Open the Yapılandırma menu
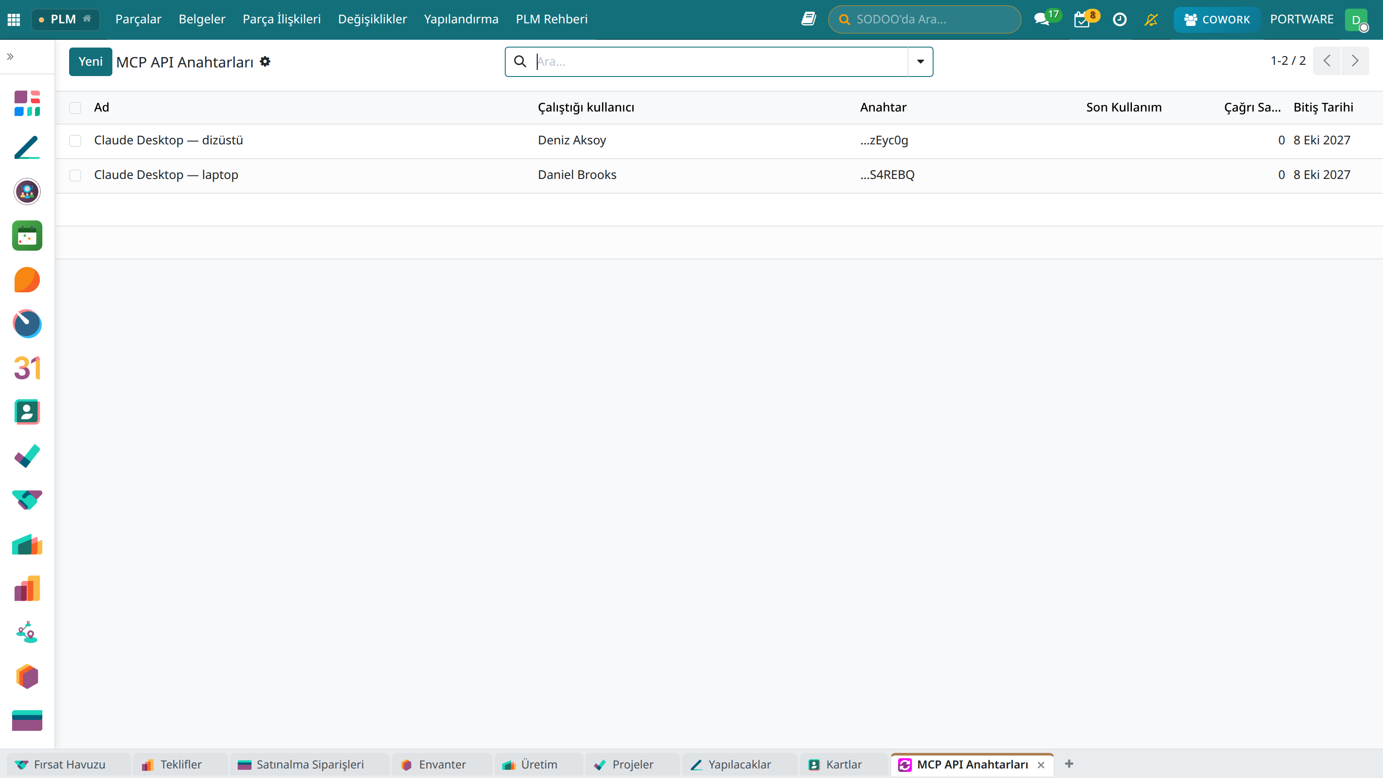The height and width of the screenshot is (778, 1383). tap(461, 19)
